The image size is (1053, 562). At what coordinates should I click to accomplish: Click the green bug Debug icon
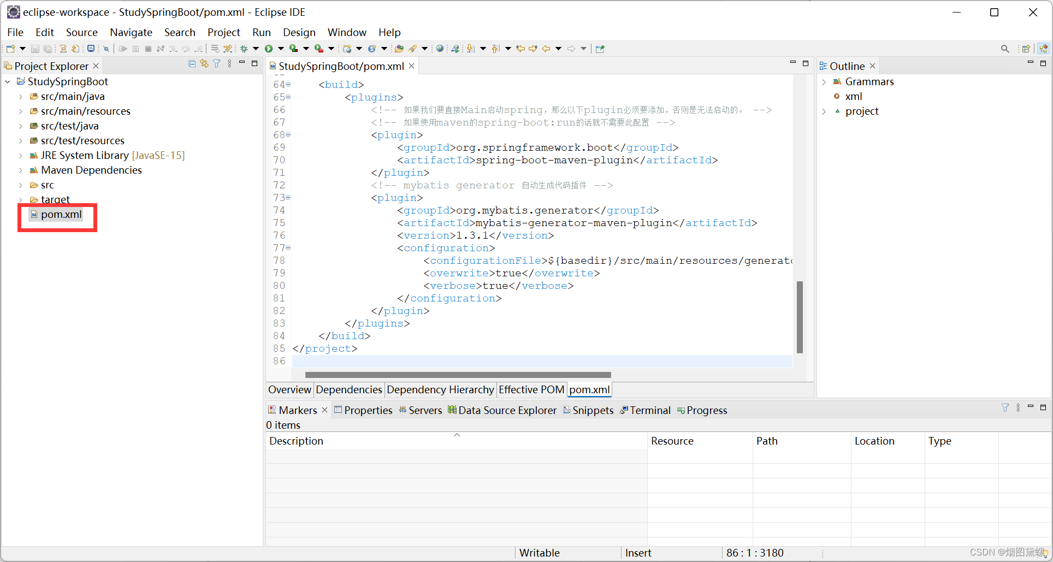(x=244, y=49)
